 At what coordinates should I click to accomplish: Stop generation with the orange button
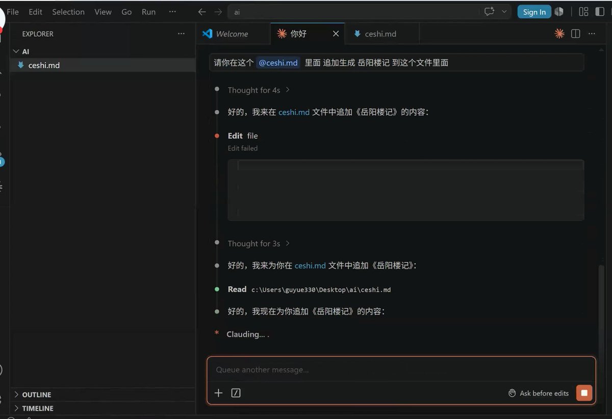tap(584, 393)
